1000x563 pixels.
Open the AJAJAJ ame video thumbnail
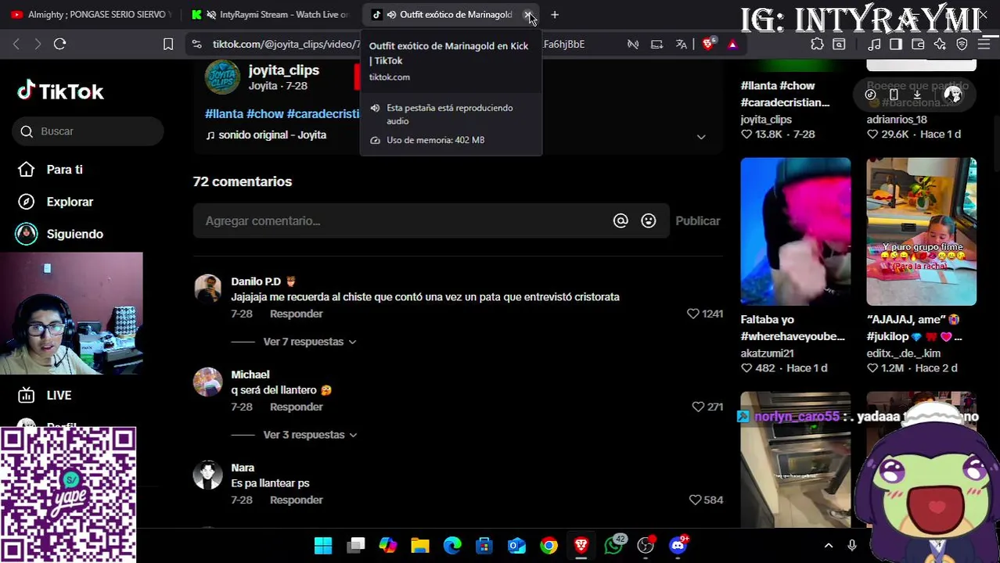click(921, 231)
